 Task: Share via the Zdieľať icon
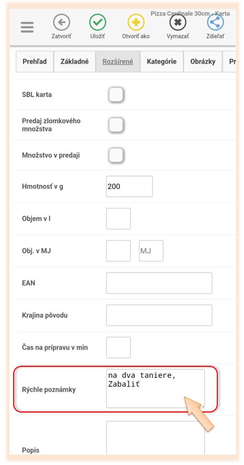(x=215, y=23)
